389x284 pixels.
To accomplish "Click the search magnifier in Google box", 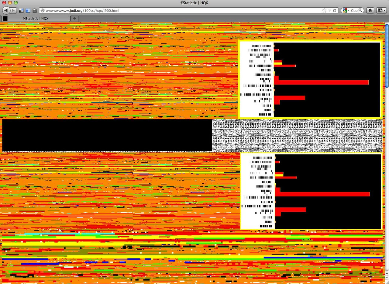I will pos(360,10).
